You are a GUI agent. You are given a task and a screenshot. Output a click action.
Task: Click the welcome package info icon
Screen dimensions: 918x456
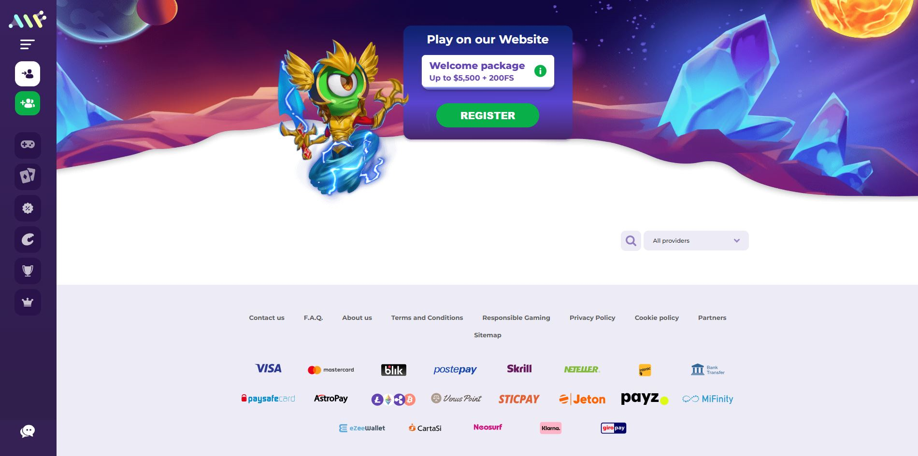[x=540, y=71]
